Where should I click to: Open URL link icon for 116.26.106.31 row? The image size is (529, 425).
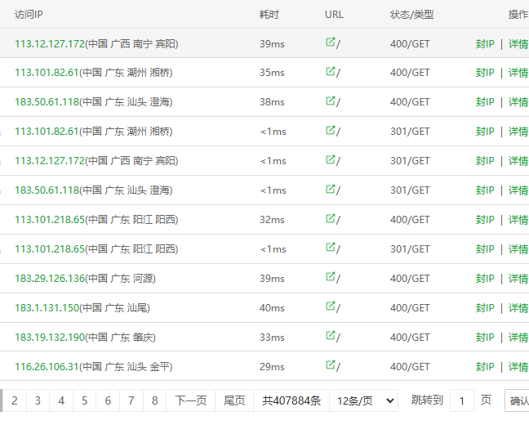(330, 366)
